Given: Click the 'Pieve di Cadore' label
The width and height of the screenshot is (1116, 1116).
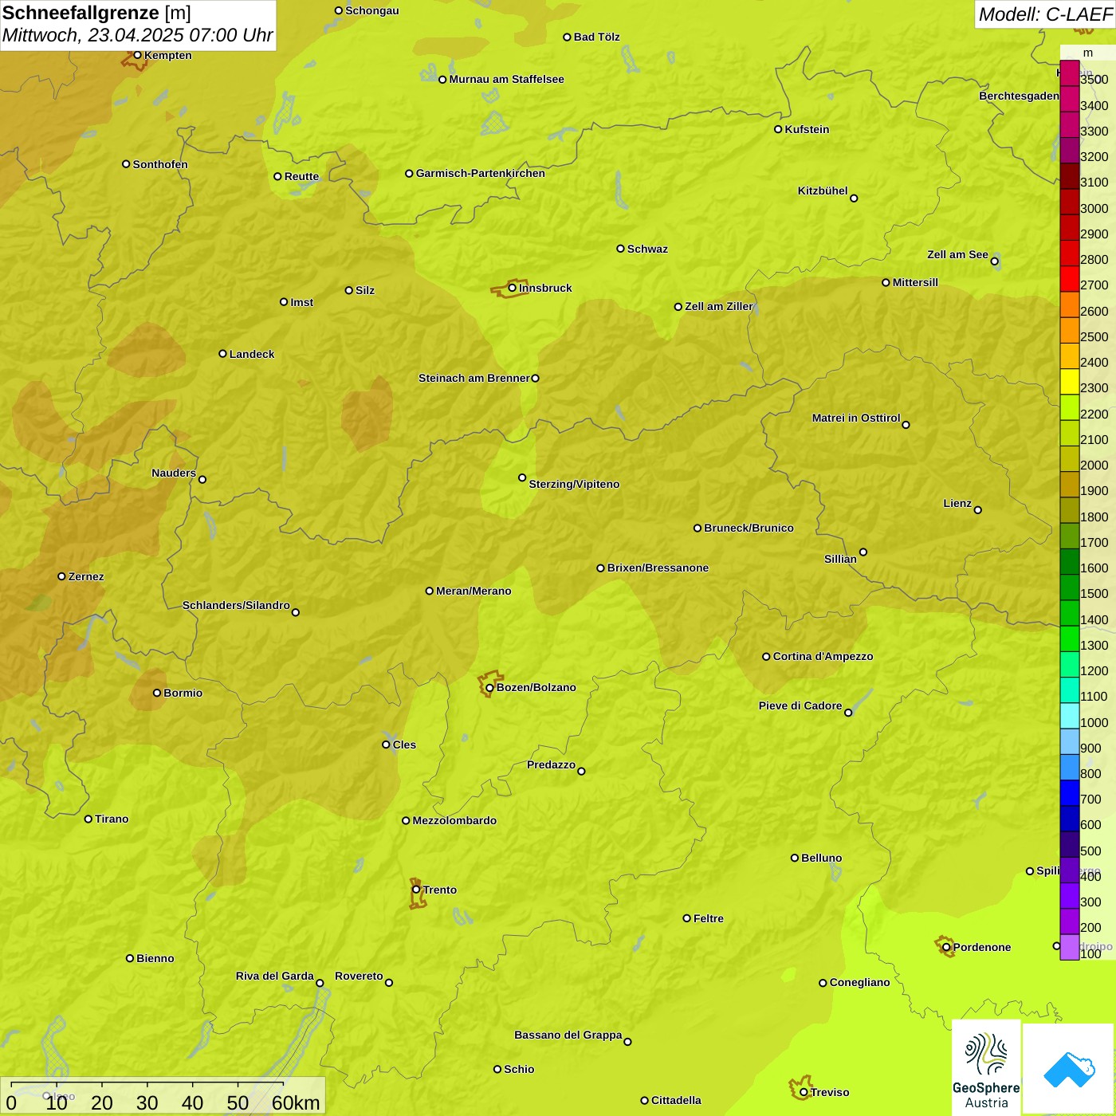Looking at the screenshot, I should point(800,705).
